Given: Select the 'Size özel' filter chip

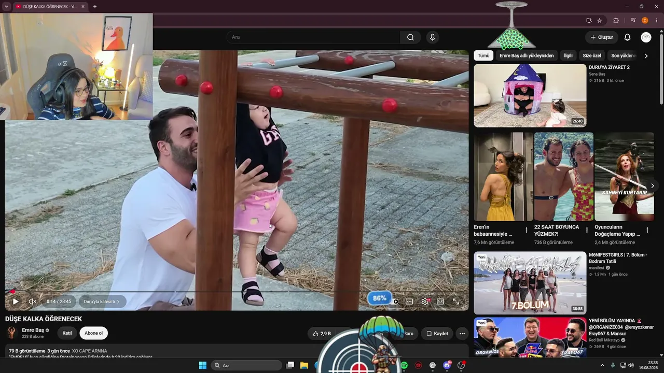Looking at the screenshot, I should coord(592,55).
